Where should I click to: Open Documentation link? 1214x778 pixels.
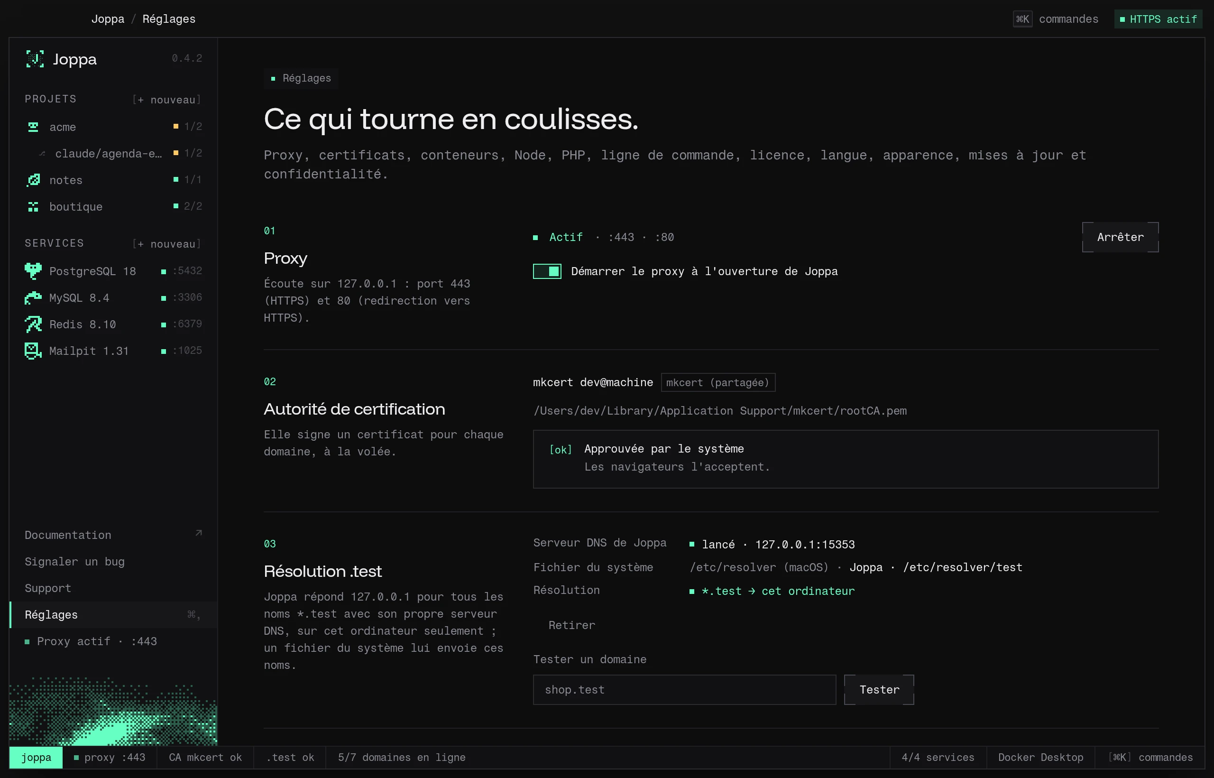(113, 535)
